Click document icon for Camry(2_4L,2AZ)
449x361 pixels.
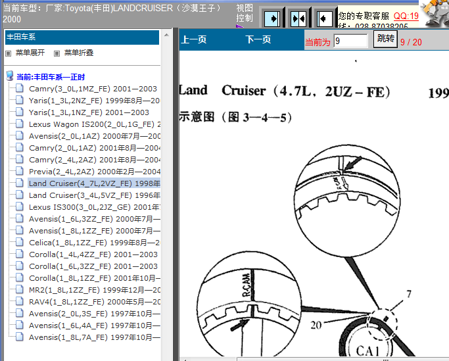coord(20,158)
